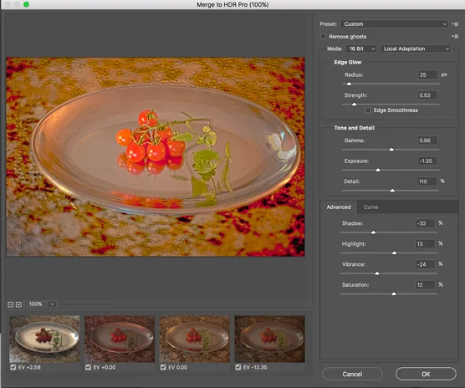Uncheck the EV -12.35 source image
Screen dimensions: 465x388
[238, 367]
